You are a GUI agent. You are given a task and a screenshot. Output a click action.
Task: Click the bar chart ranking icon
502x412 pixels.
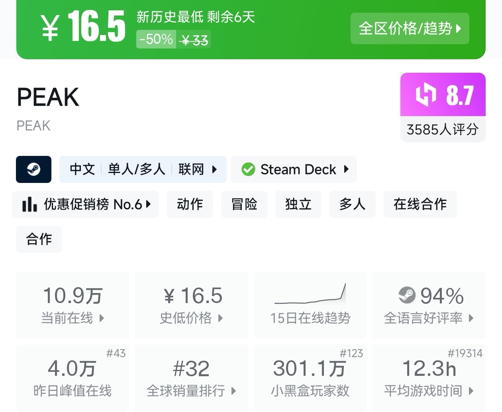click(x=29, y=204)
